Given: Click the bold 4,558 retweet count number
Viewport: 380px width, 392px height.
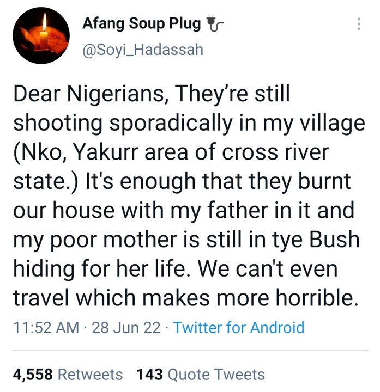Looking at the screenshot, I should pos(33,375).
